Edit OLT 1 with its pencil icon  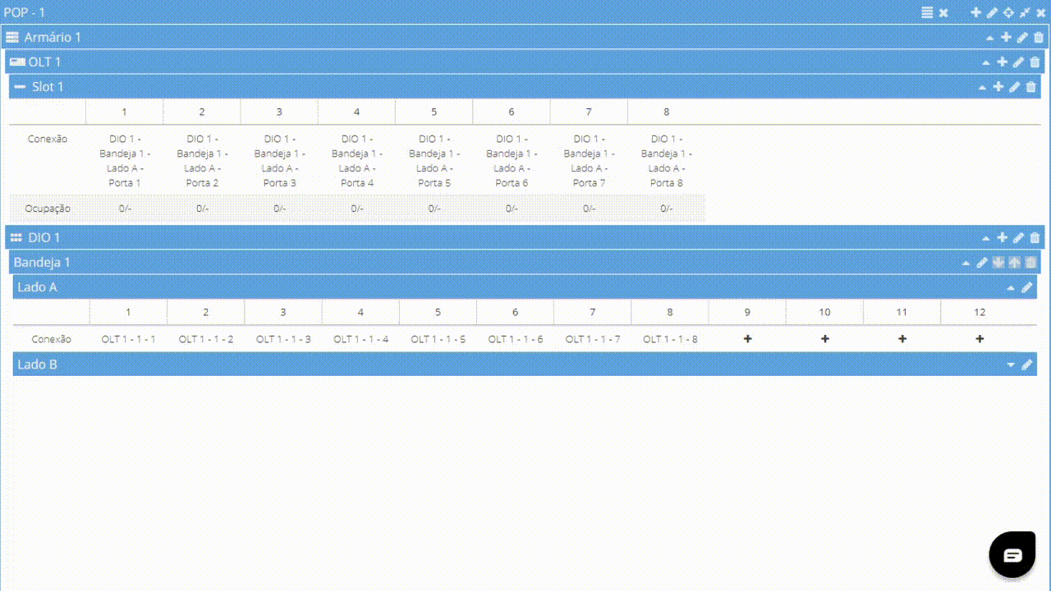coord(1018,62)
